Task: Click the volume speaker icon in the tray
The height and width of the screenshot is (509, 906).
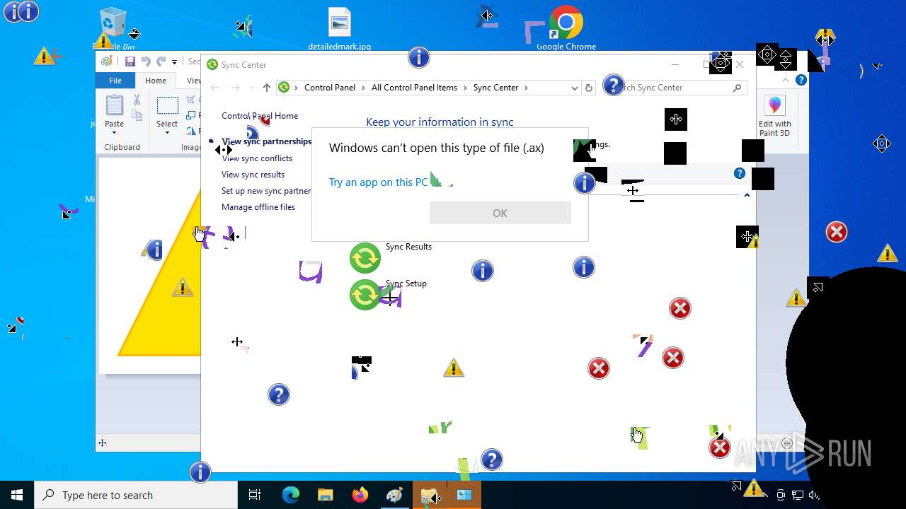Action: (x=813, y=495)
